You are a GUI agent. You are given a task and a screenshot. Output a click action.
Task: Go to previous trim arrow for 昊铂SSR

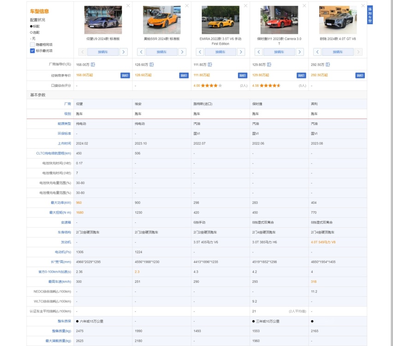tap(141, 52)
